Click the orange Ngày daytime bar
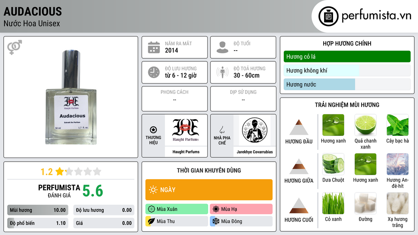Screen dimensions: 418x235 pyautogui.click(x=209, y=190)
